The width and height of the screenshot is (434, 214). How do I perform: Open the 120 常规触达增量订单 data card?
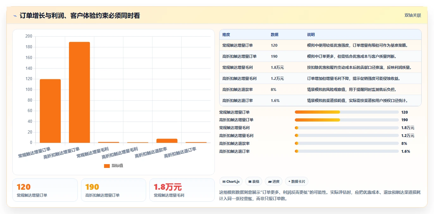click(x=45, y=190)
